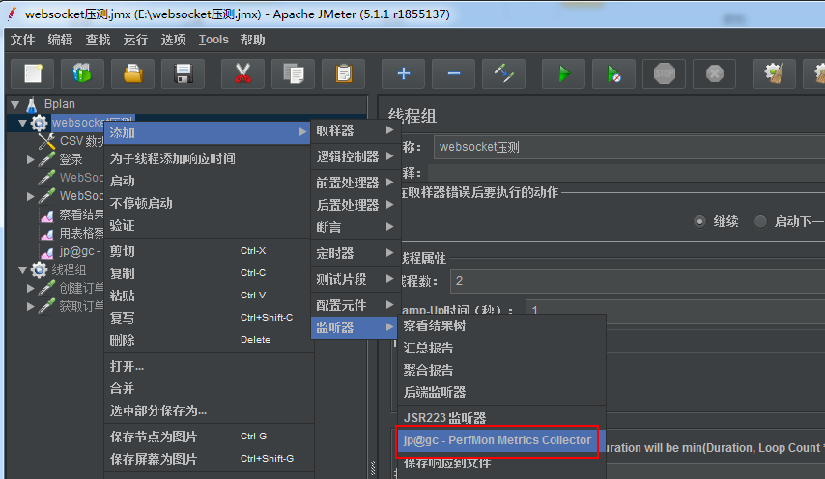825x479 pixels.
Task: Choose 剪切 in context menu
Action: point(208,251)
